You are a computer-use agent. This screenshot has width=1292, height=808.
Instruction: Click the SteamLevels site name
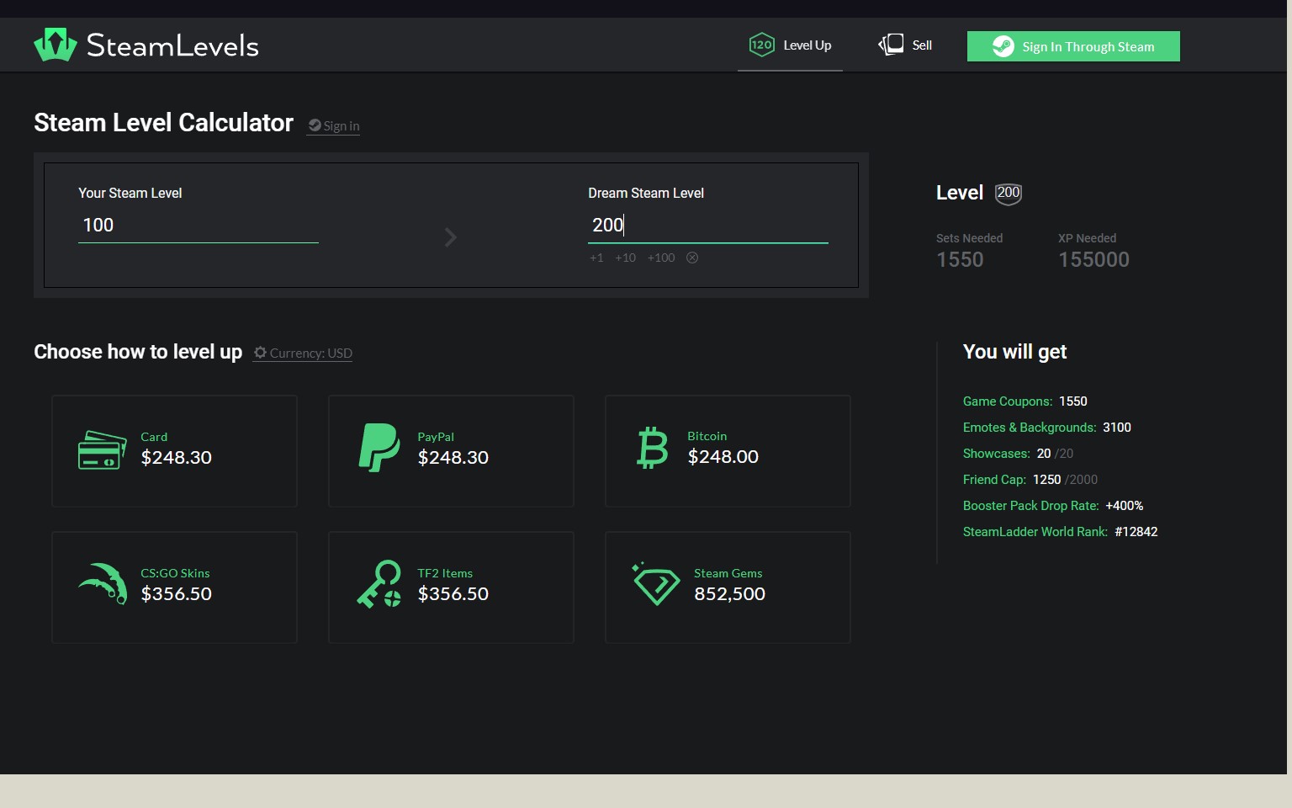click(172, 45)
